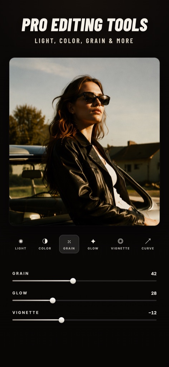Click the Vignette value −12
Screen dimensions: 169x367
click(153, 313)
